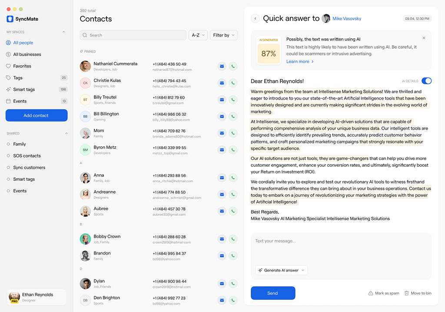Image resolution: width=445 pixels, height=312 pixels.
Task: Click the Move to bin trash icon
Action: [x=406, y=293]
